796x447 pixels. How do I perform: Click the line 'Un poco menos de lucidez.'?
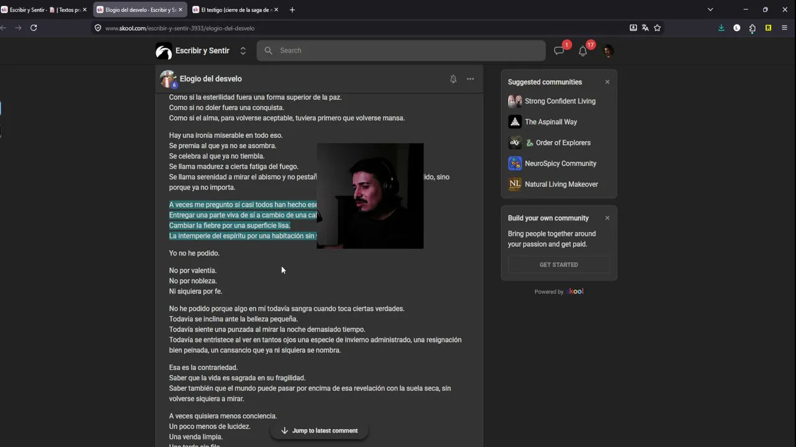[x=210, y=427]
